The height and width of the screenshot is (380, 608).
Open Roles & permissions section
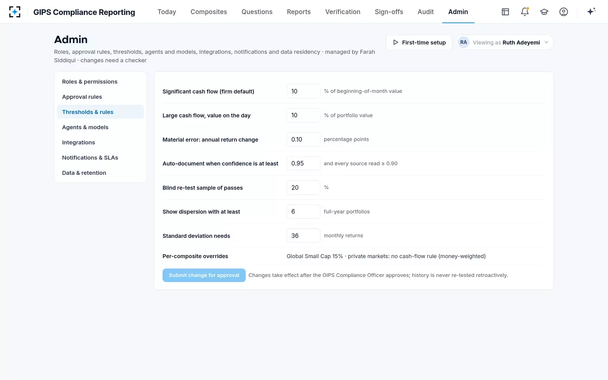(100, 81)
